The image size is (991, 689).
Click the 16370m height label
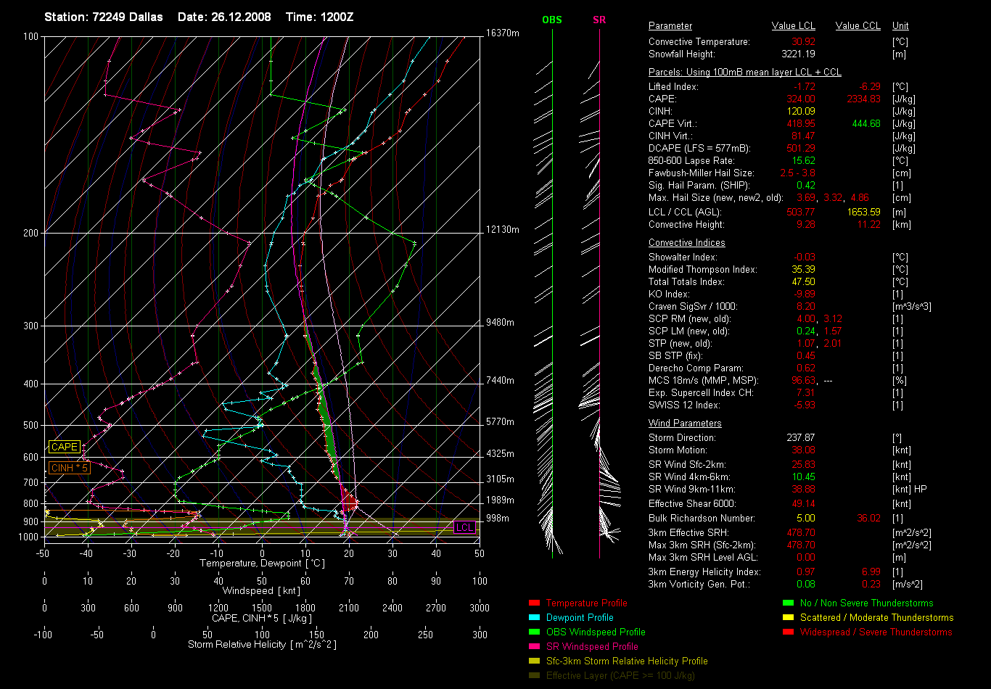pyautogui.click(x=503, y=33)
